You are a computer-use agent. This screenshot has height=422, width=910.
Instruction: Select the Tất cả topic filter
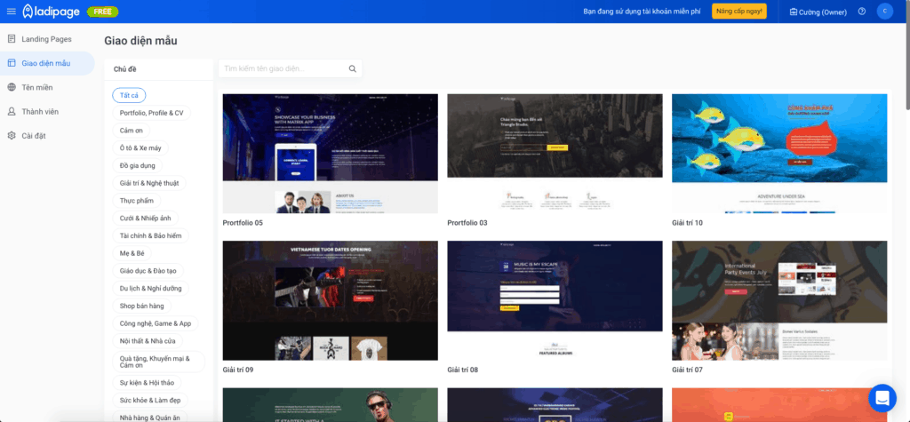[x=129, y=95]
